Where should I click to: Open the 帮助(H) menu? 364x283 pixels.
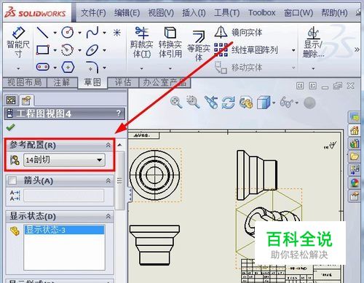(334, 12)
